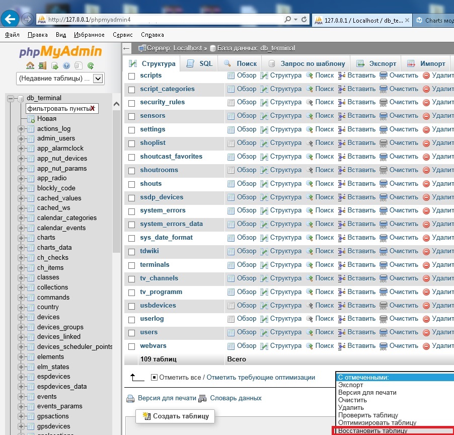Select the tv_channels row checkbox
Image resolution: width=454 pixels, height=435 pixels.
point(131,278)
